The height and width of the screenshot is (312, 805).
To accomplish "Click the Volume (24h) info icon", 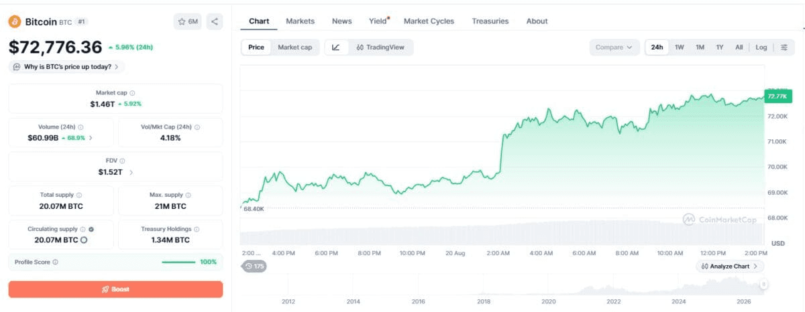I will (81, 127).
